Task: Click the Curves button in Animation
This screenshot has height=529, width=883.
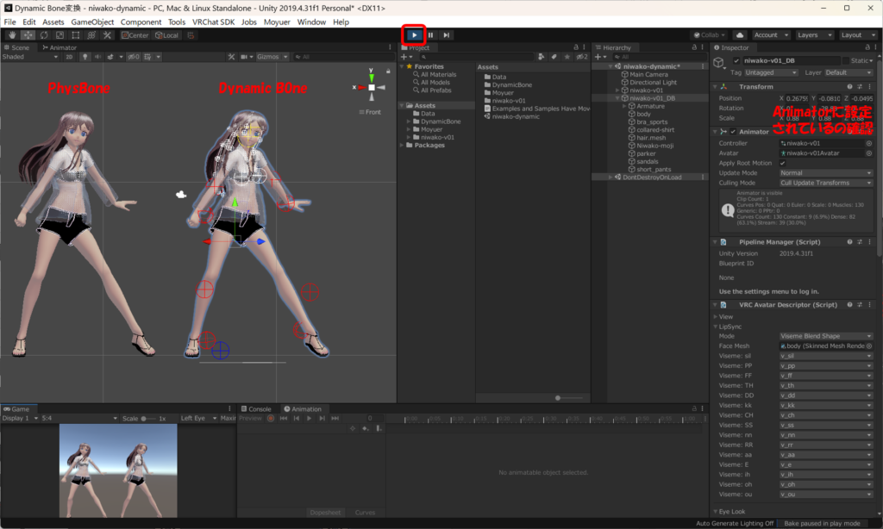Action: 365,513
